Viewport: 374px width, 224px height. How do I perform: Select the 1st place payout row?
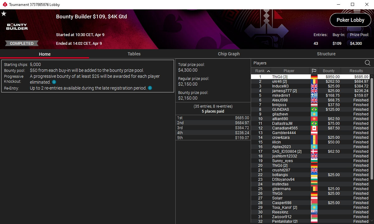[x=213, y=118]
